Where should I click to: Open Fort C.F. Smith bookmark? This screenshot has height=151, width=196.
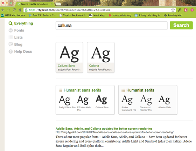coord(42,15)
